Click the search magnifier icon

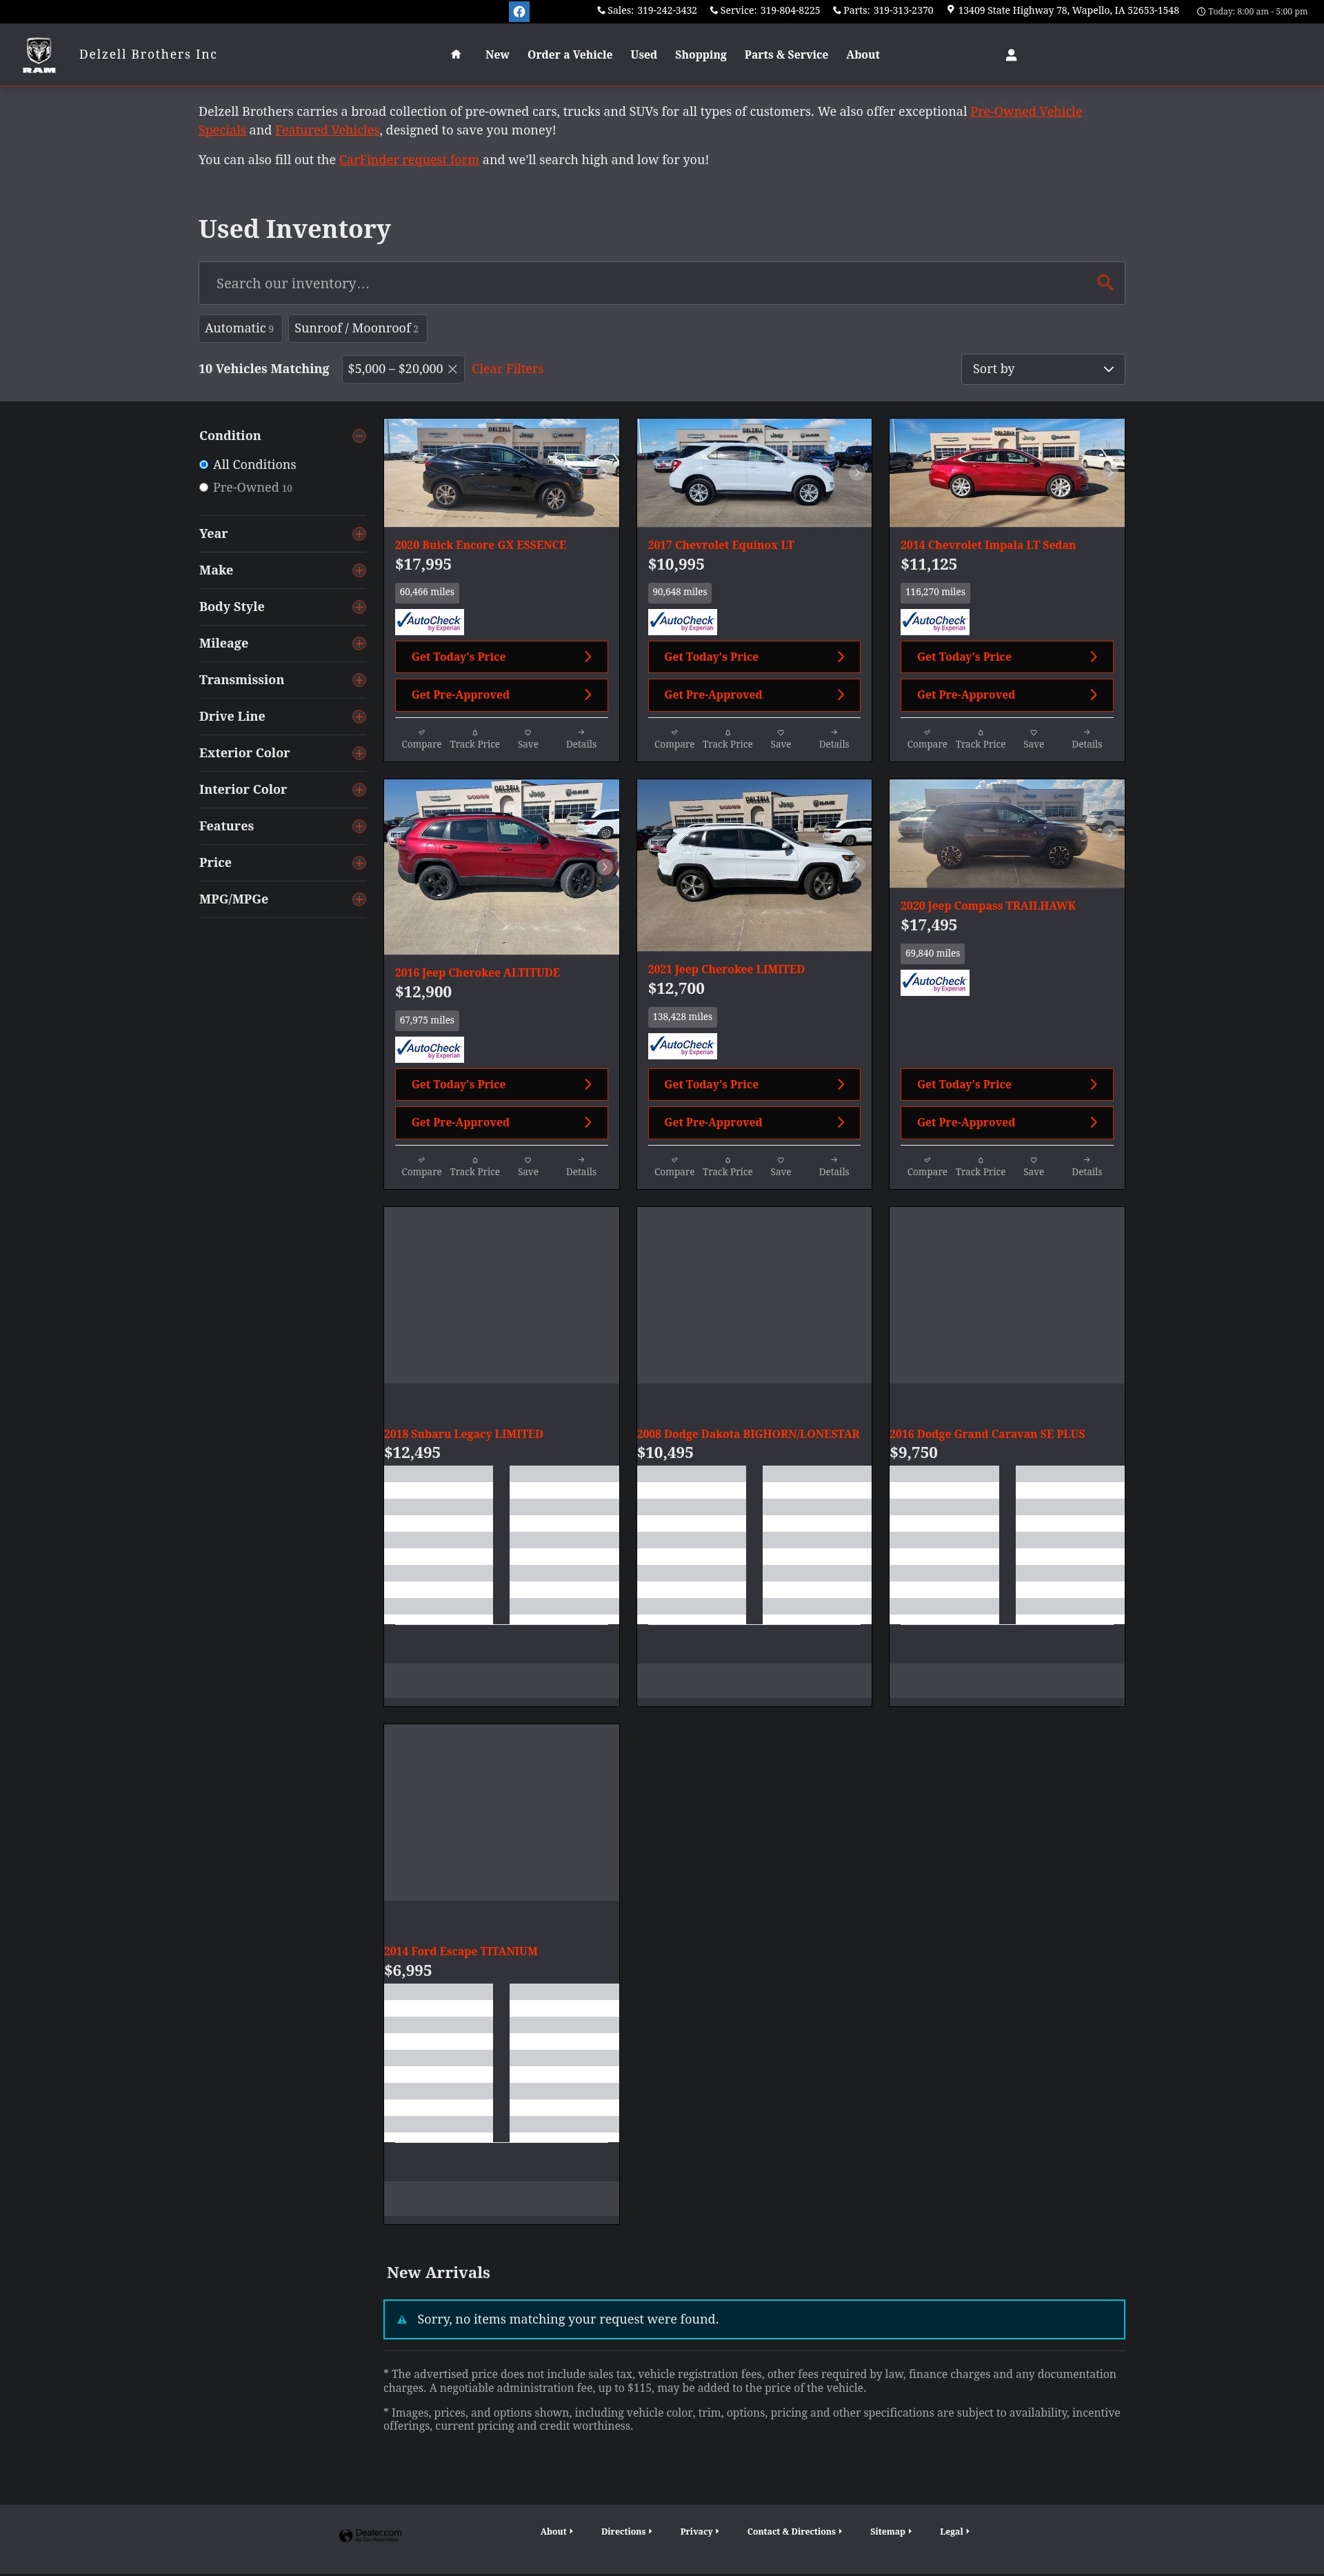1104,283
